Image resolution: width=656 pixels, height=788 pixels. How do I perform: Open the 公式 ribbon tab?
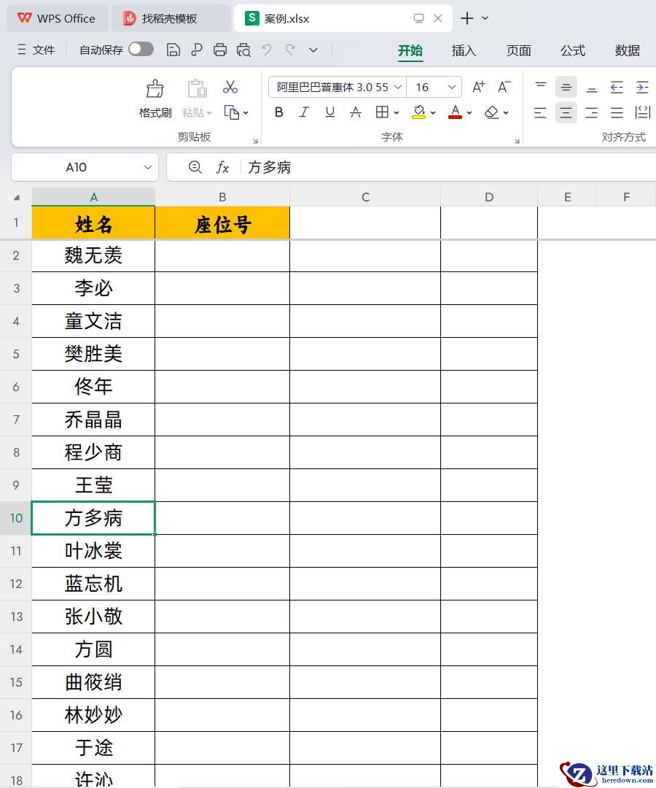[x=572, y=50]
